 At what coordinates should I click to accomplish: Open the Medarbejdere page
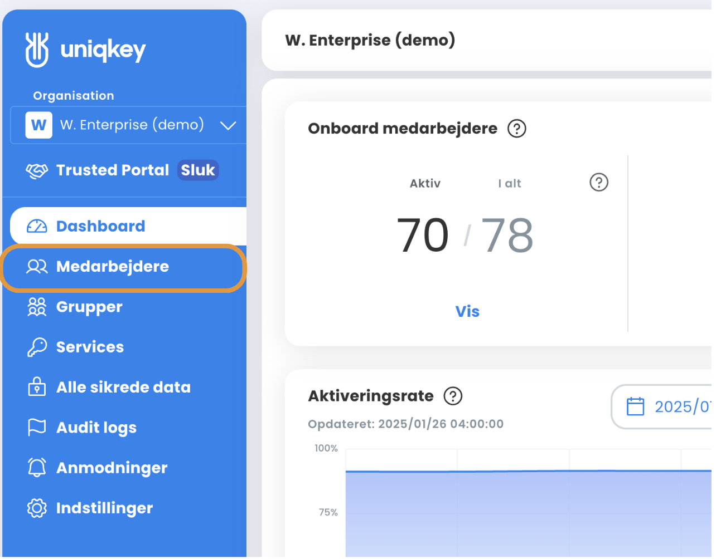(124, 267)
